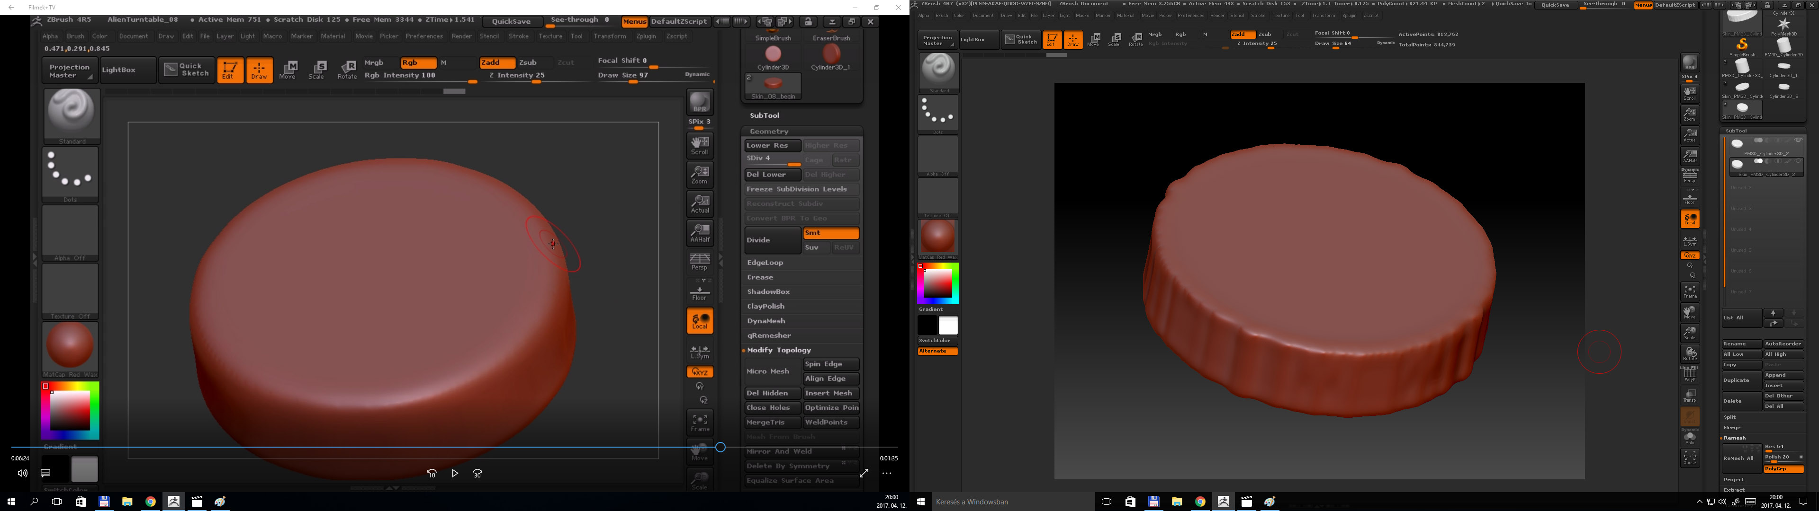Toggle Persp in video window
Viewport: 1819px width, 511px height.
pyautogui.click(x=700, y=262)
